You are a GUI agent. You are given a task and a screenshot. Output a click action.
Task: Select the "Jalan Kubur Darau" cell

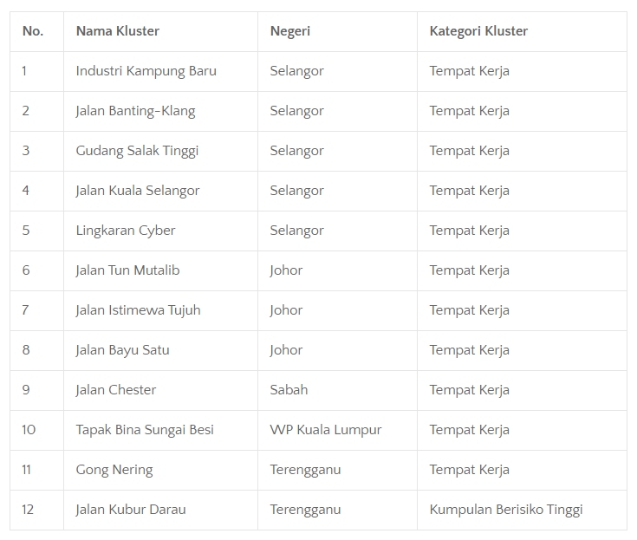click(x=131, y=510)
